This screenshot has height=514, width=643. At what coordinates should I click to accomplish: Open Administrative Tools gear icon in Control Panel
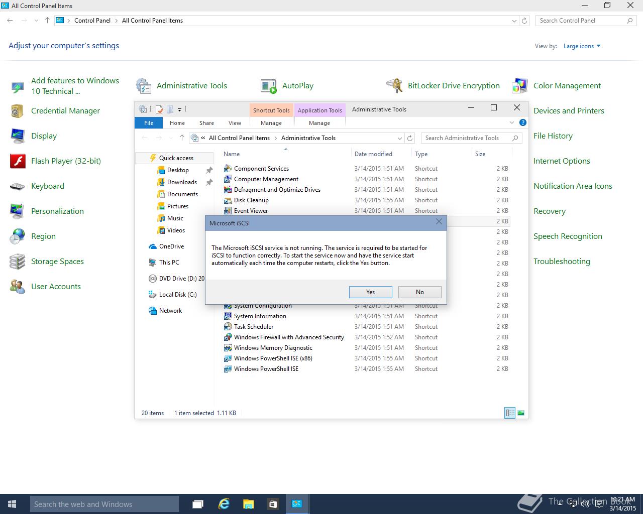(x=144, y=86)
